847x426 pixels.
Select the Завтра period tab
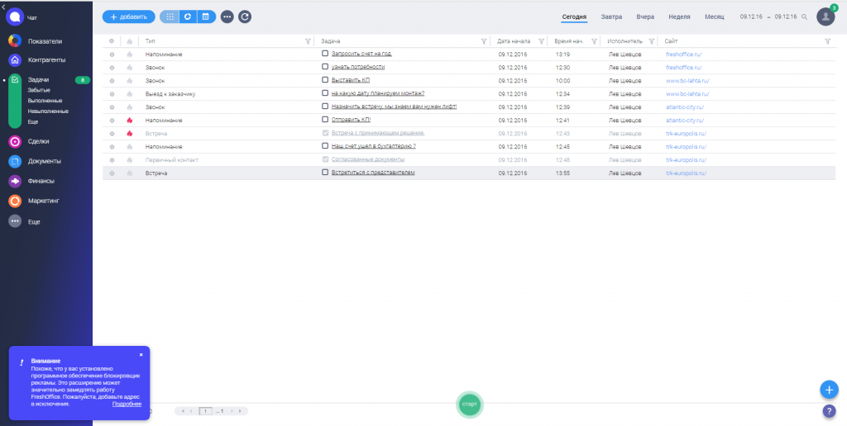tap(611, 17)
